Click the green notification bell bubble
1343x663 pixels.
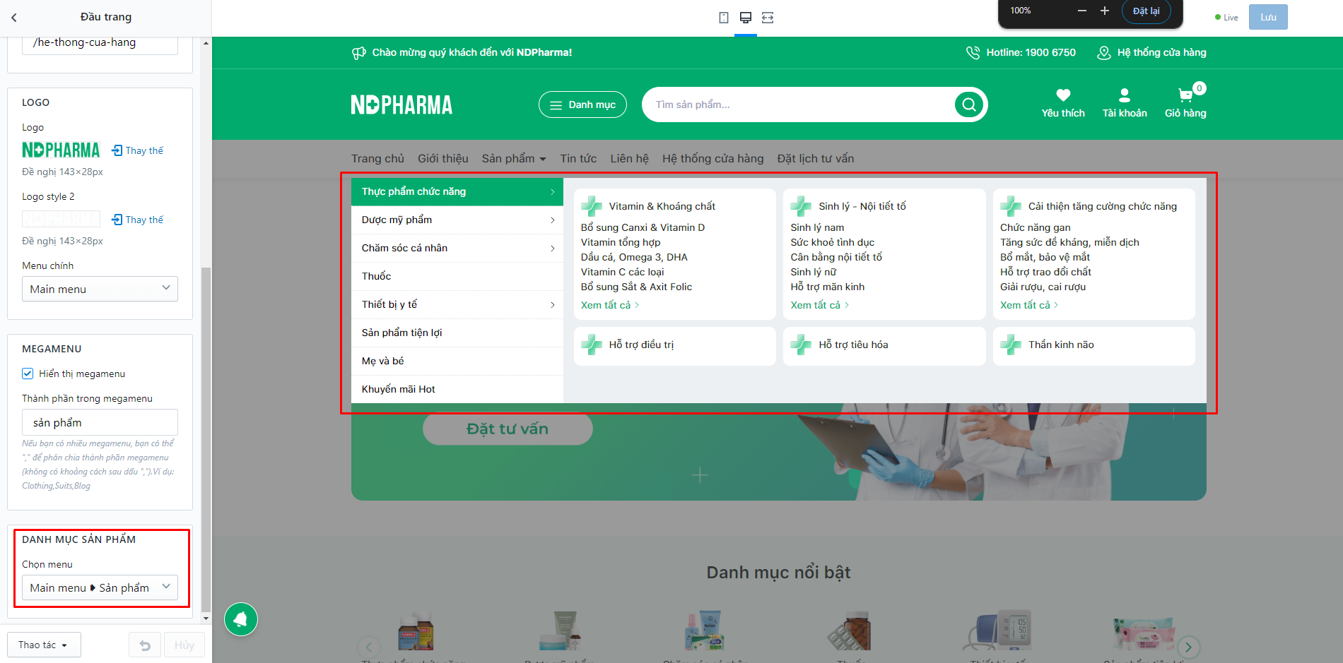241,619
